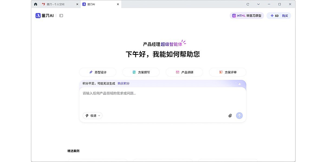The width and height of the screenshot is (325, 162).
Task: Click the pen icon in 原型设计 chip
Action: click(91, 72)
